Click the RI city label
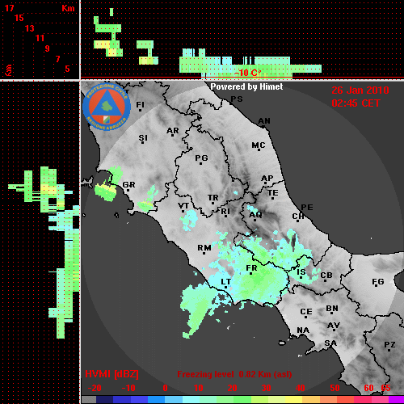 click(225, 211)
